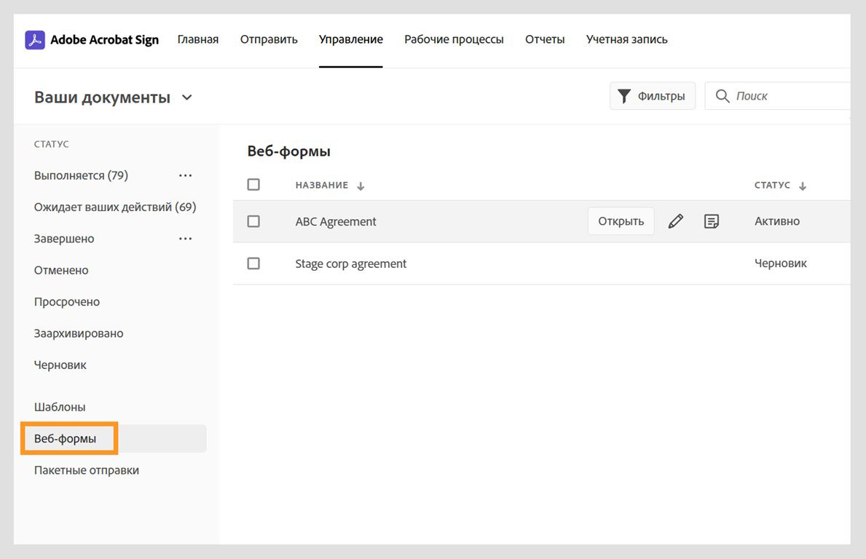Open the Рабочие процессы tab

(x=454, y=39)
